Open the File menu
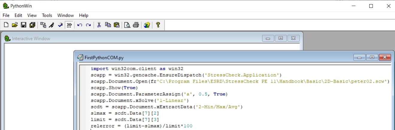This screenshot has width=395, height=130. point(6,15)
